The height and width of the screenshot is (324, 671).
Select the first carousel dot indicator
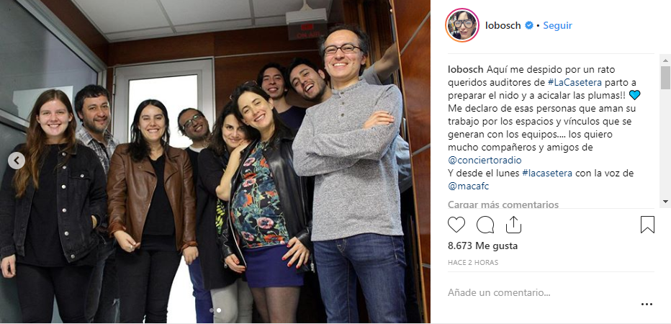point(212,310)
